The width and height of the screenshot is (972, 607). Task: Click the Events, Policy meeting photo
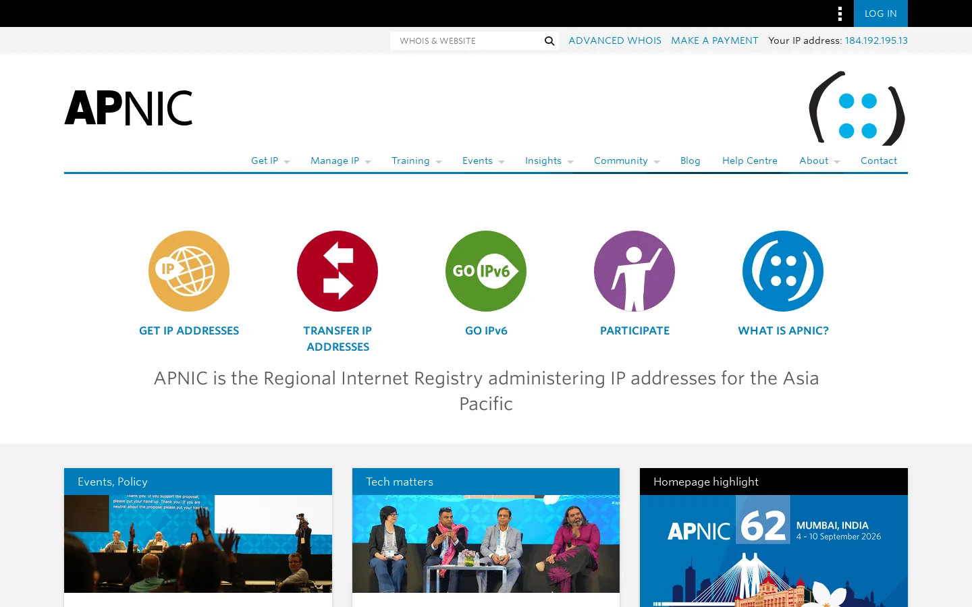coord(198,544)
